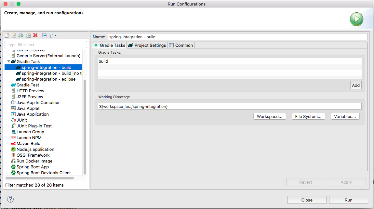Select JUnit Plug-in Test type
374x209 pixels.
(34, 126)
